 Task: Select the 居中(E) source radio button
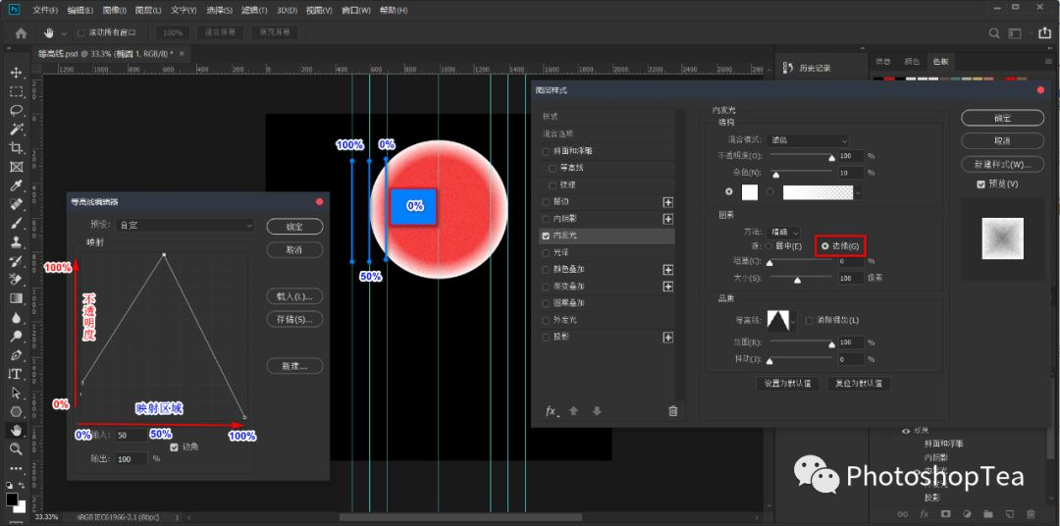pos(768,246)
